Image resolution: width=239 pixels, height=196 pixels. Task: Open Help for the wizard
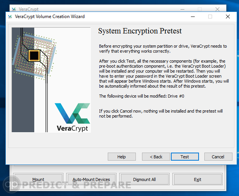pyautogui.click(x=122, y=156)
